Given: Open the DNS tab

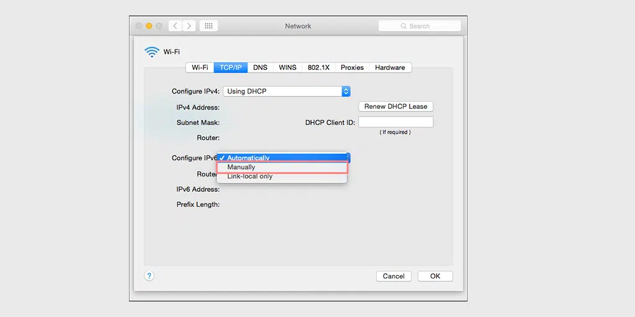Looking at the screenshot, I should [260, 67].
